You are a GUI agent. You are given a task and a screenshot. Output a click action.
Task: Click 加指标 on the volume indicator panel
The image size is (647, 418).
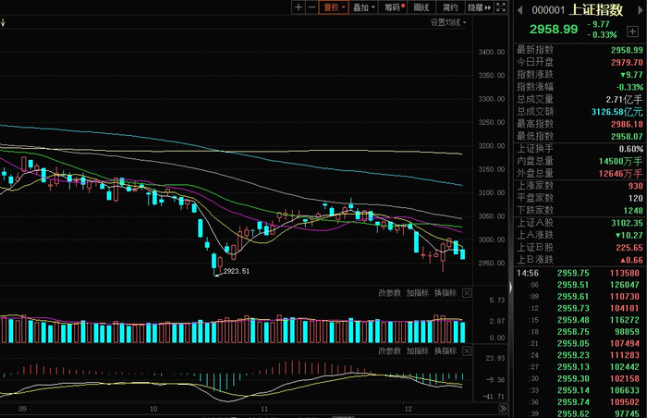click(418, 293)
